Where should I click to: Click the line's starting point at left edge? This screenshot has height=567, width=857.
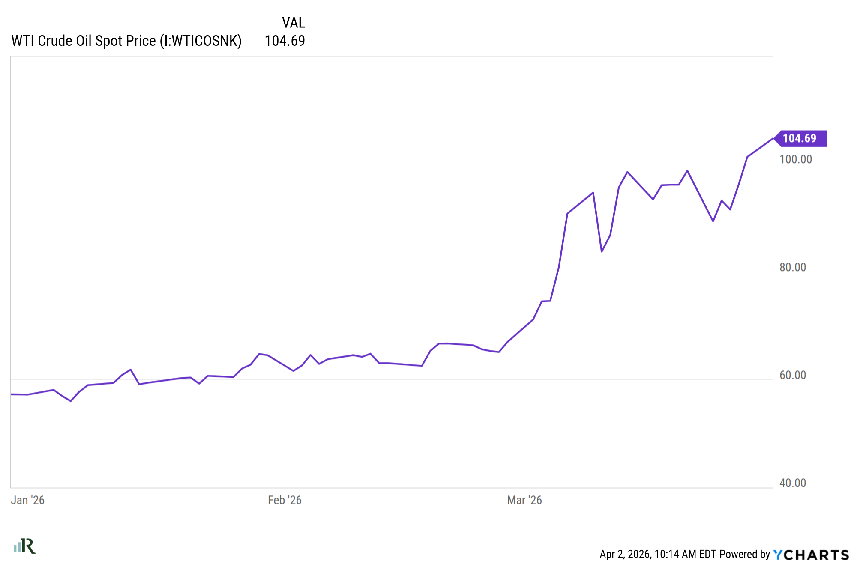click(12, 394)
